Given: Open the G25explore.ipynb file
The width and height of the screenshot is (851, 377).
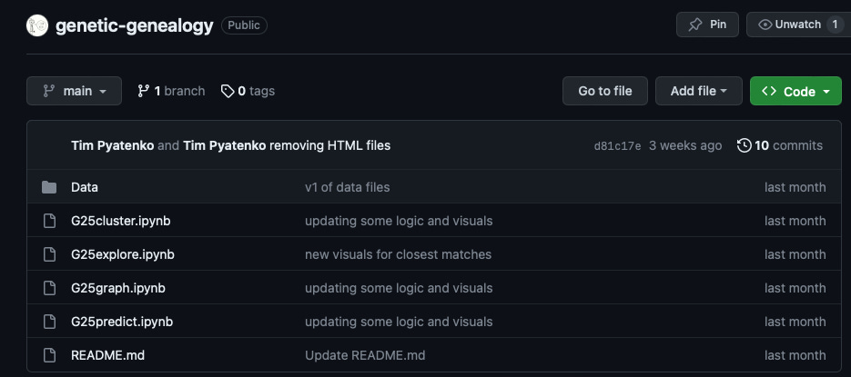Looking at the screenshot, I should click(123, 254).
